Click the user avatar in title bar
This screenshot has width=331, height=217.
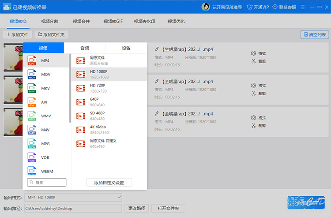coord(205,7)
